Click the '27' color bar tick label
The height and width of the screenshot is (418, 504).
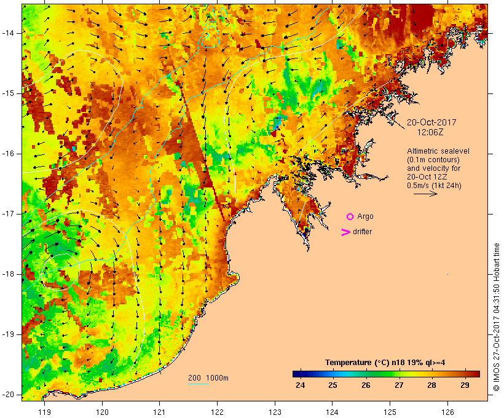[399, 385]
